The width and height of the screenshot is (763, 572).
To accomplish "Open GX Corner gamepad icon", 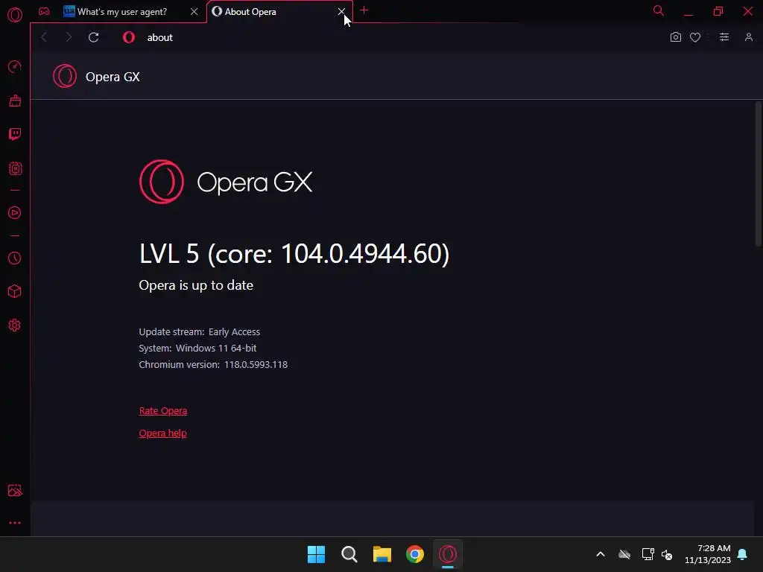I will point(44,11).
